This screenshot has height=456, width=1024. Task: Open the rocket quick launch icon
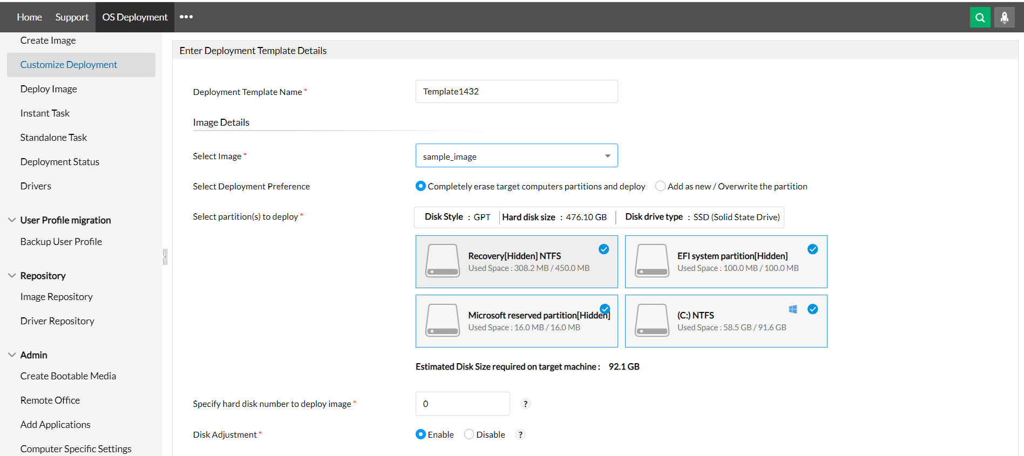1004,17
